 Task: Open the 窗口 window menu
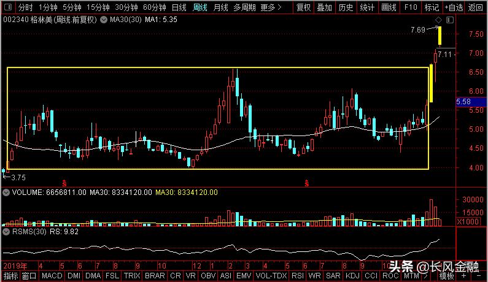[x=29, y=276]
